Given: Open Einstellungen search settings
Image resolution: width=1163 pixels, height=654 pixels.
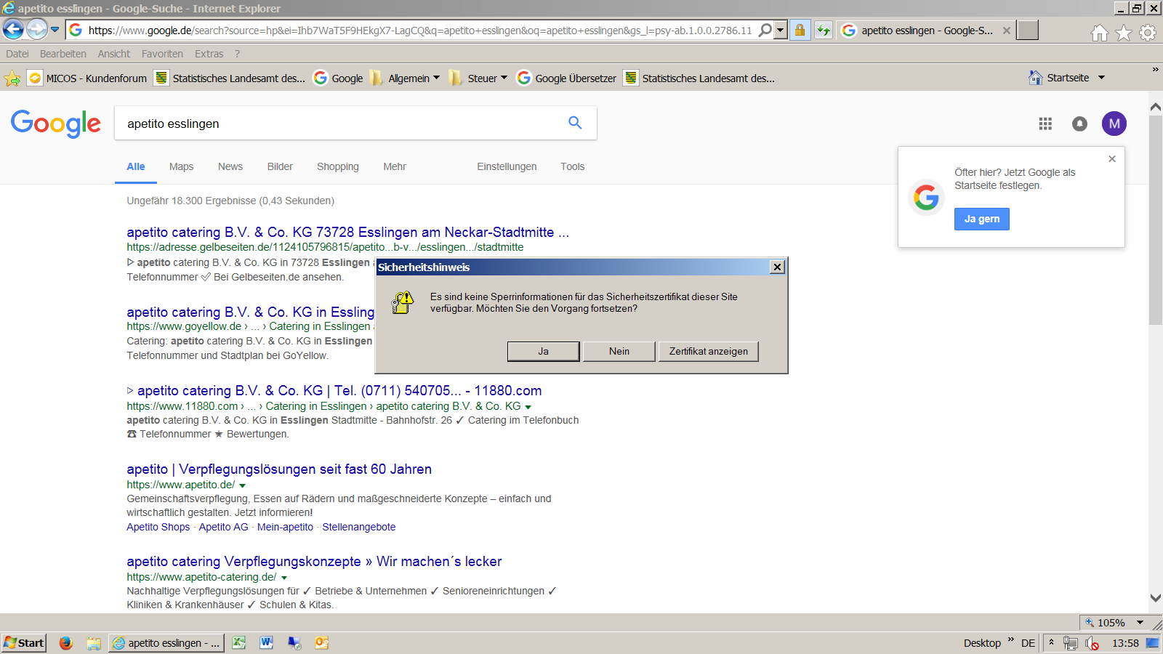Looking at the screenshot, I should [507, 166].
